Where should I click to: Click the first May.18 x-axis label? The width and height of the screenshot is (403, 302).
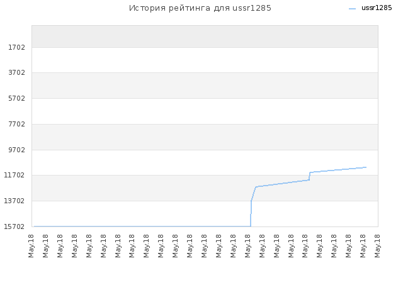(x=31, y=246)
